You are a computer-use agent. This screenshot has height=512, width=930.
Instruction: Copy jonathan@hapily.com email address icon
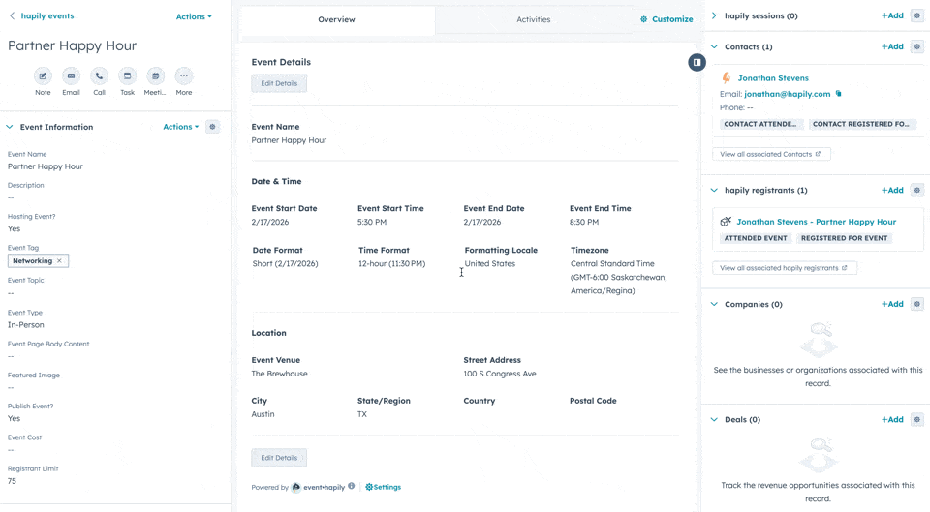tap(839, 94)
